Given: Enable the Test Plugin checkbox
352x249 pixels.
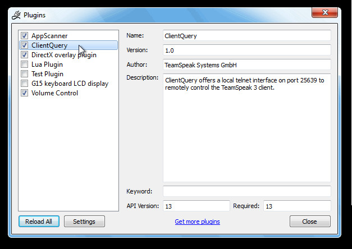Looking at the screenshot, I should (x=24, y=73).
